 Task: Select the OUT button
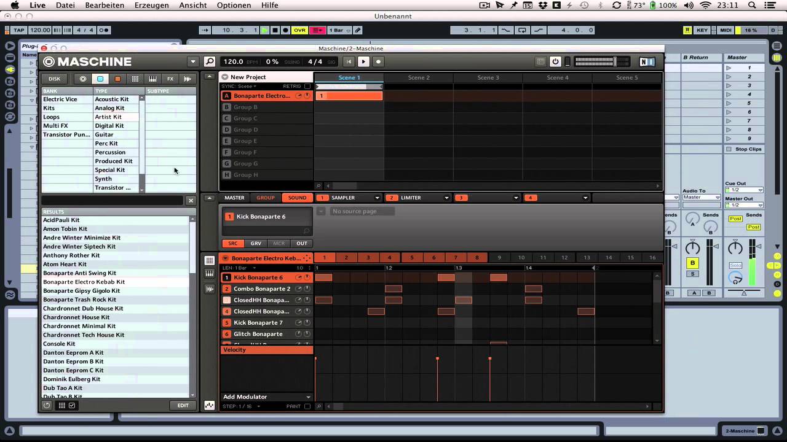[302, 243]
